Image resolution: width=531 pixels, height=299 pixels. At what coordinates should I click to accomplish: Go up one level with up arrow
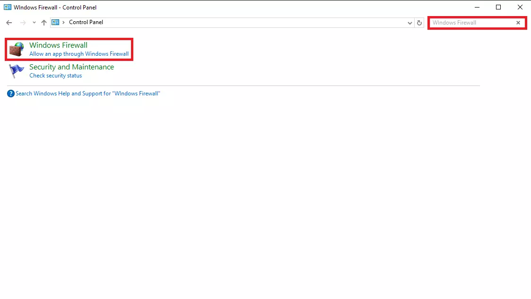[44, 23]
